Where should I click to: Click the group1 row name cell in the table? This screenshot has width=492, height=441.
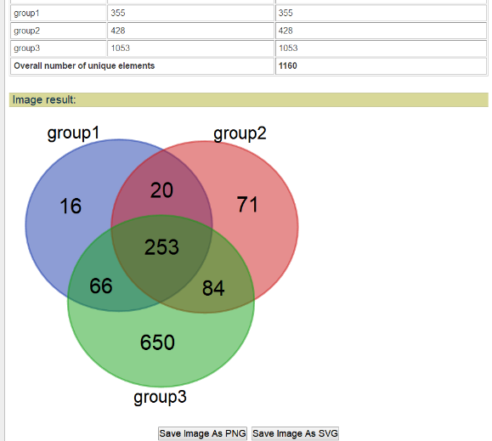(59, 14)
